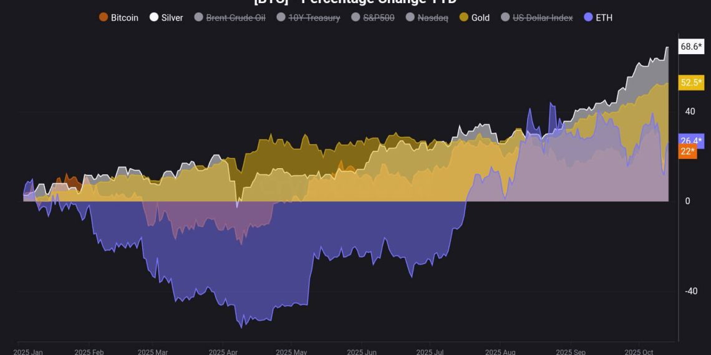Image resolution: width=711 pixels, height=355 pixels.
Task: Click the gray Nasdaq legend dot
Action: [x=410, y=17]
